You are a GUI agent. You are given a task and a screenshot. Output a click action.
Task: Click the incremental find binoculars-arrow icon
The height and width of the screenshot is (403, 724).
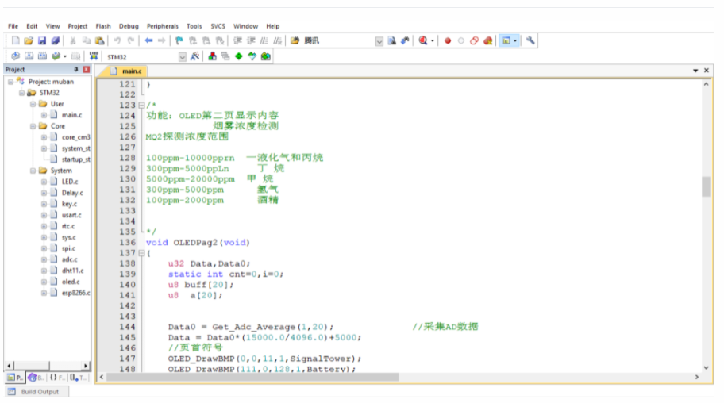pyautogui.click(x=405, y=40)
